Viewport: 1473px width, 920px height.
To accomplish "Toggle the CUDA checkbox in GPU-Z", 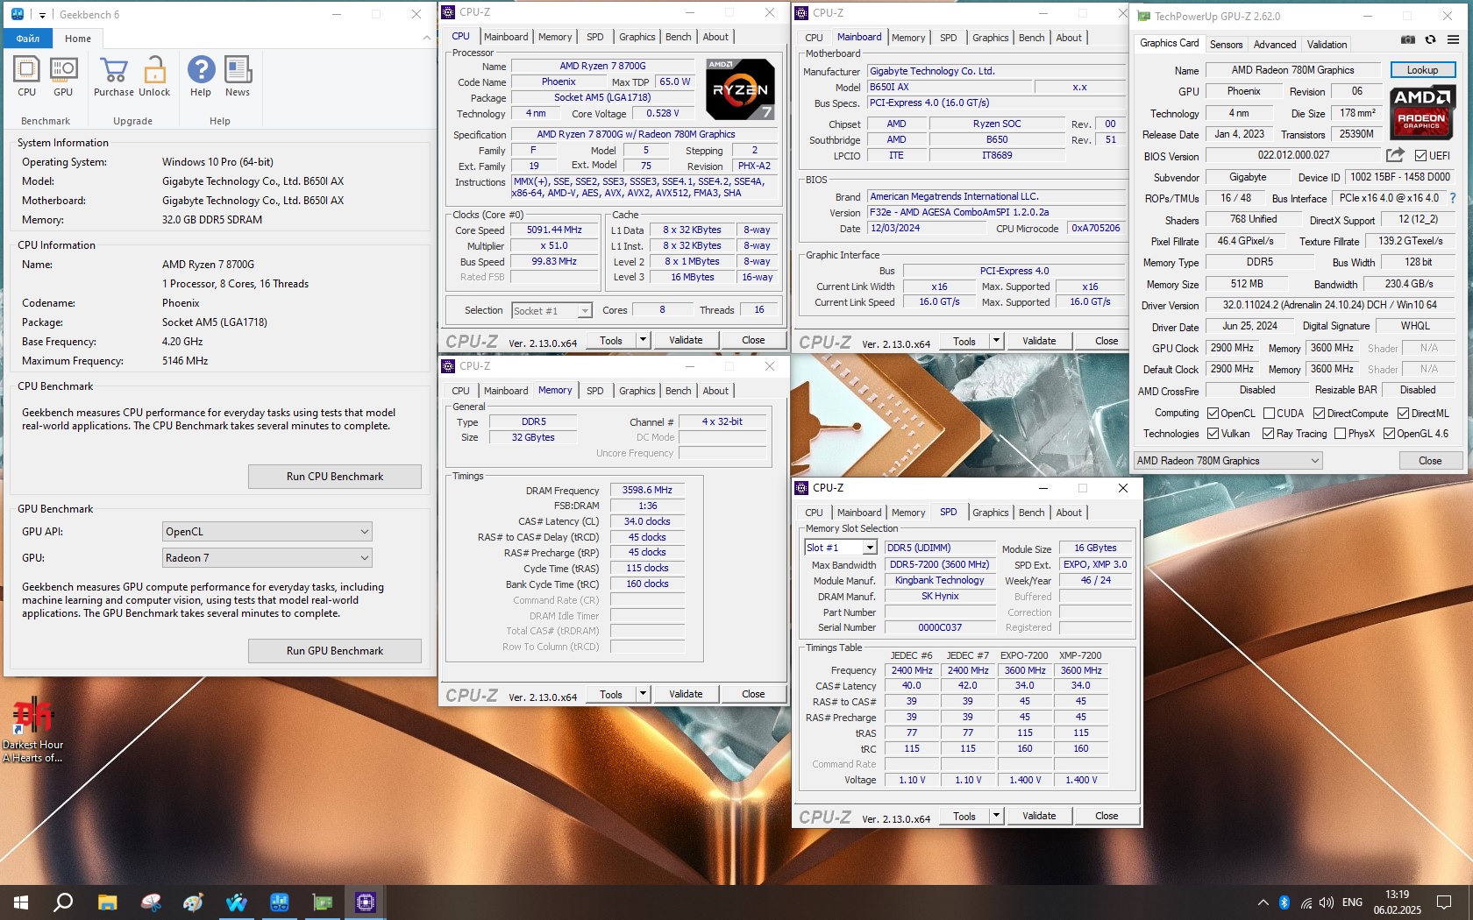I will (x=1268, y=414).
